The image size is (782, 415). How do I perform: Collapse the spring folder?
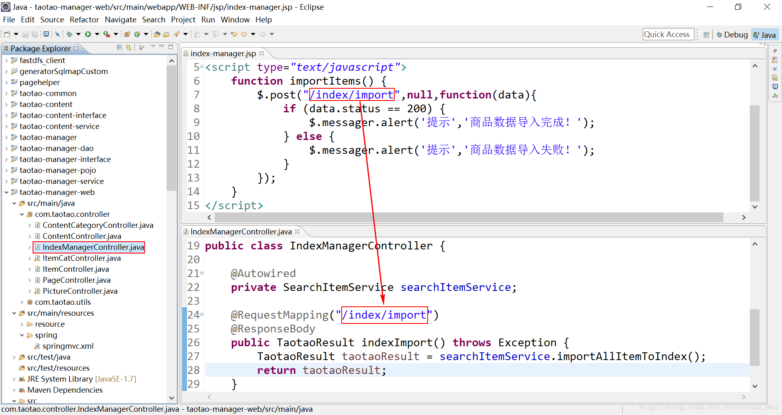point(22,335)
